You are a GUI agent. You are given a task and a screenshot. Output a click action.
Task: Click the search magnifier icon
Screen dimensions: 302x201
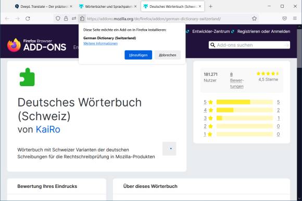[x=212, y=45]
